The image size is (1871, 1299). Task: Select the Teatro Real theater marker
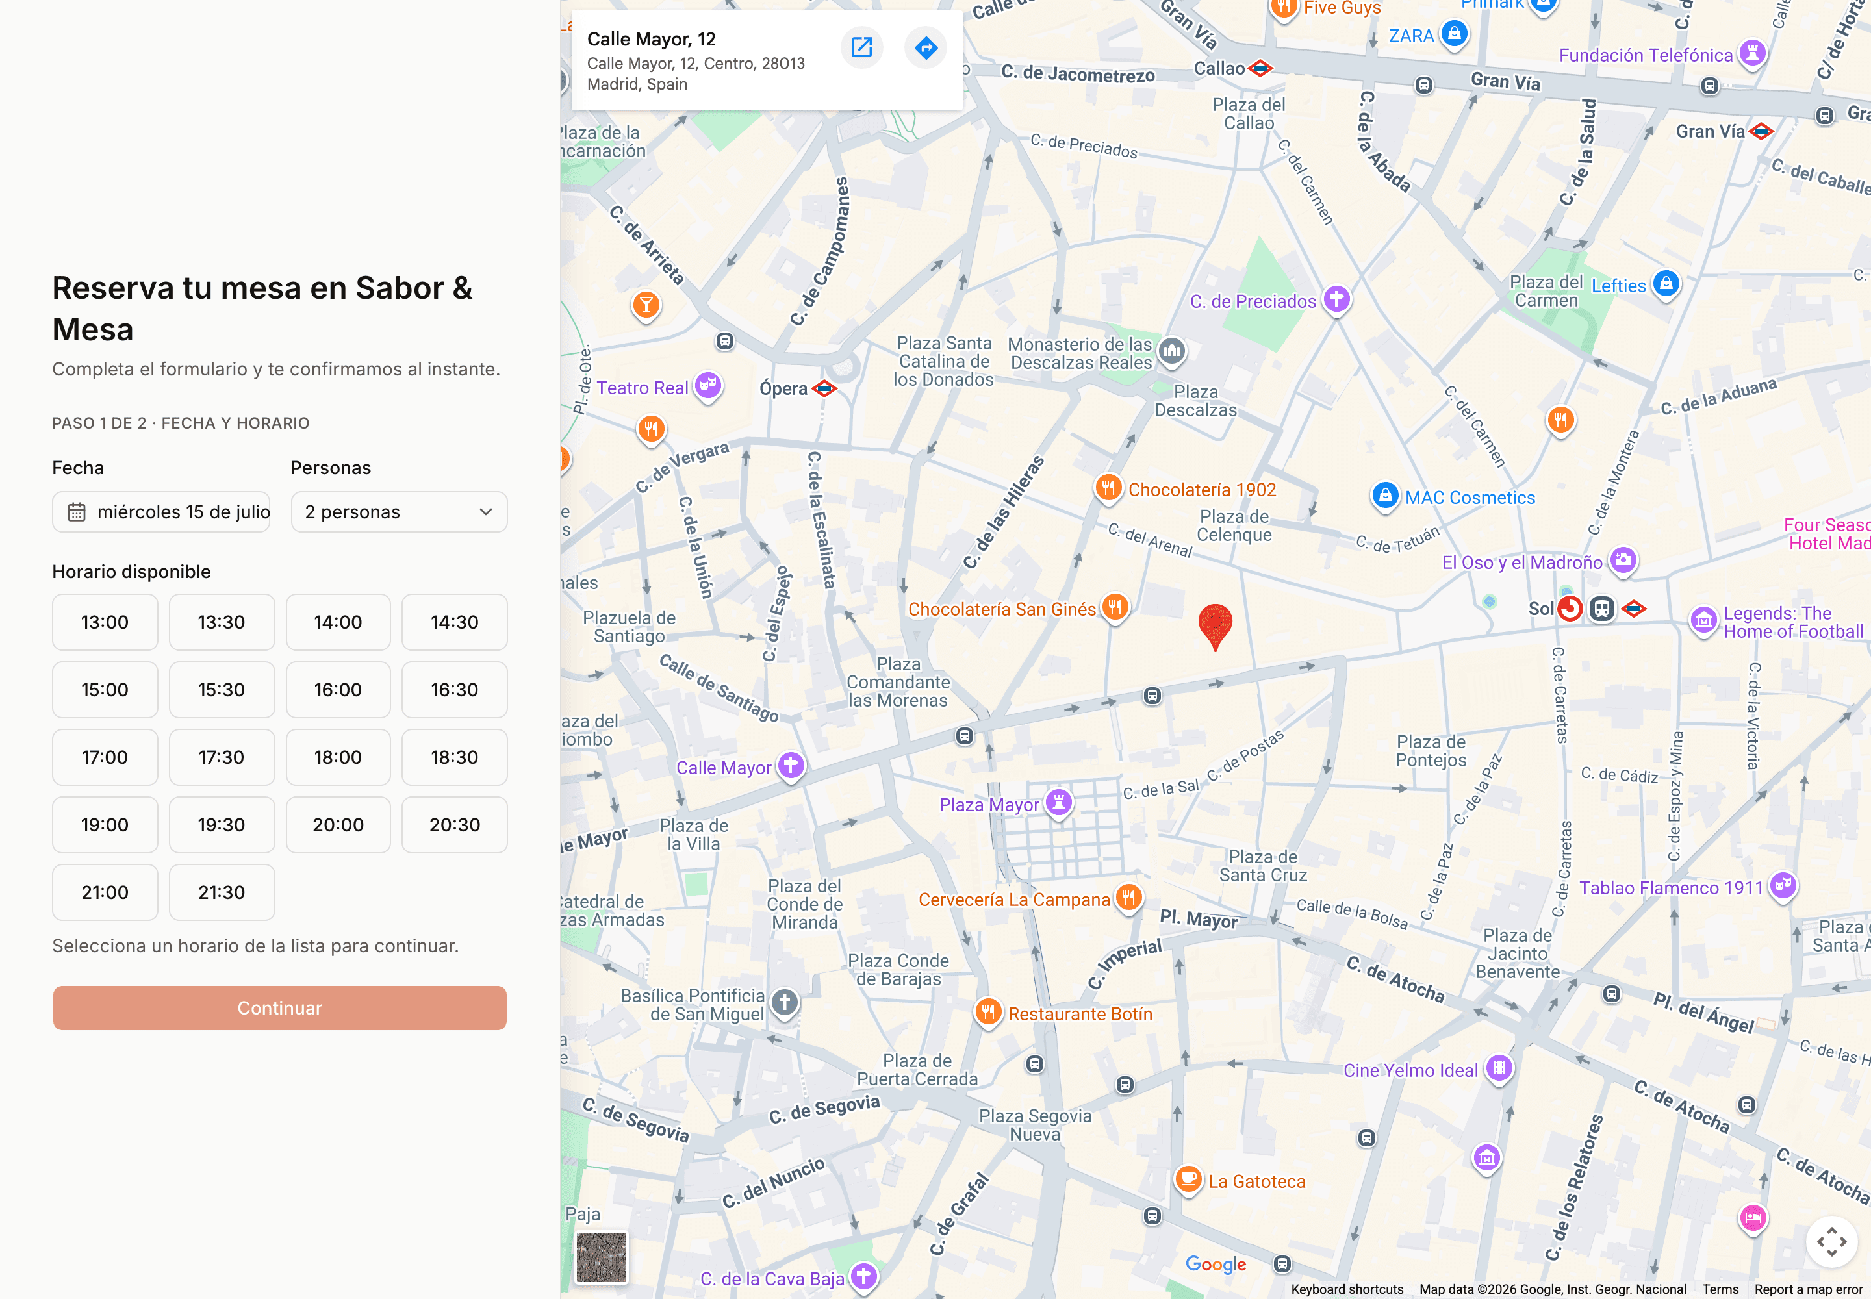(707, 386)
